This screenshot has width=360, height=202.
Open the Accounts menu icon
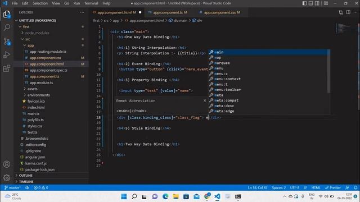tap(7, 164)
